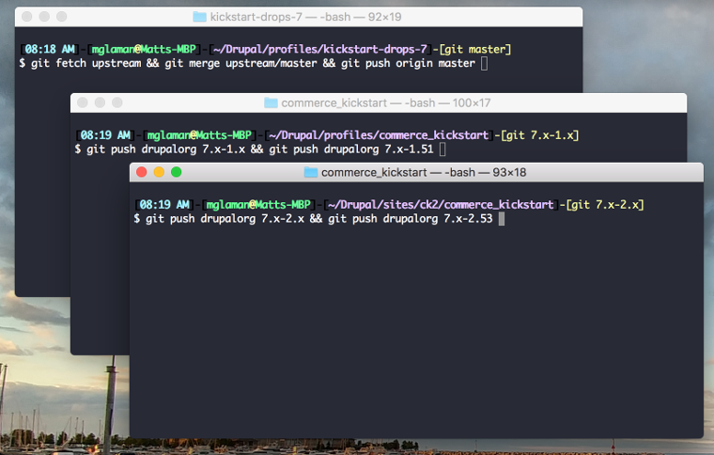
Task: Close the front commerce_kickstart terminal window
Action: coord(142,172)
